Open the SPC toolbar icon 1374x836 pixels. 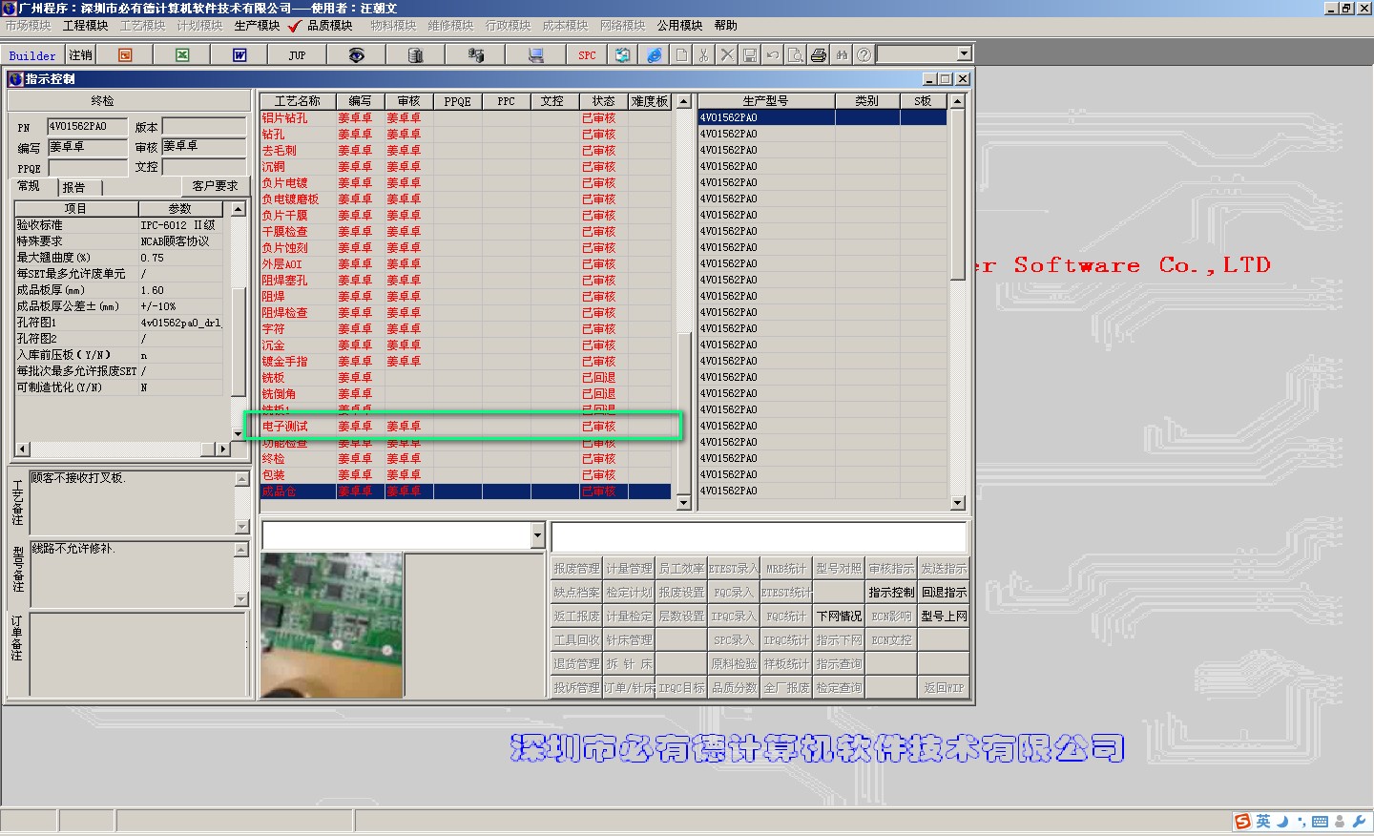point(587,55)
